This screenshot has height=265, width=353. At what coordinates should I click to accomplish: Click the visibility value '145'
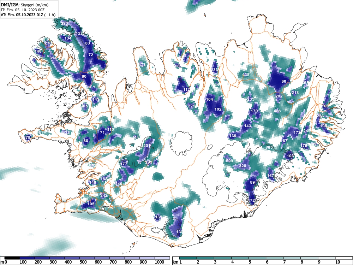point(96,99)
